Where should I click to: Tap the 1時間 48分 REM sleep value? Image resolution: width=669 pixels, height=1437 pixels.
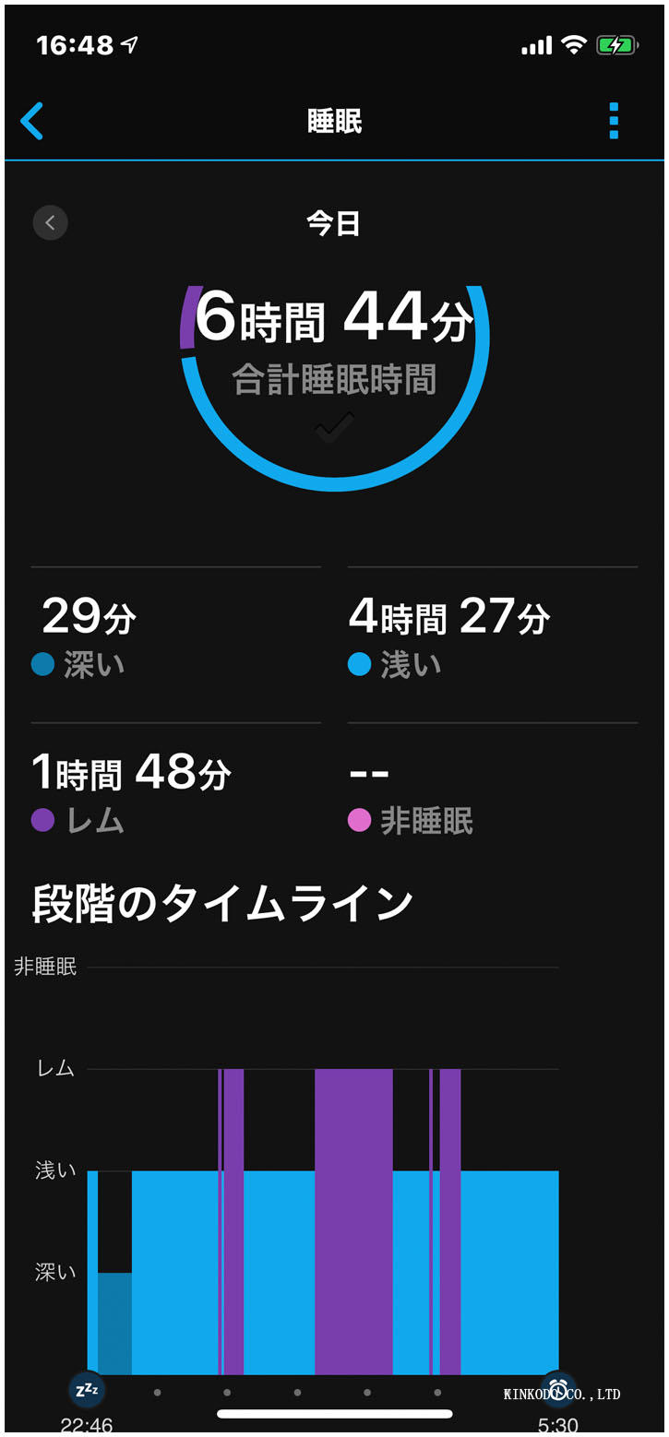(131, 773)
